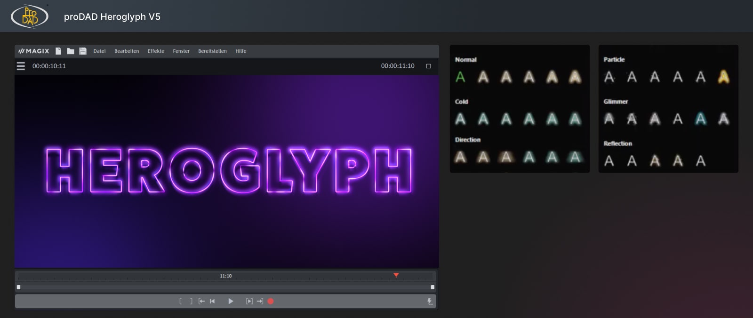Click the Normal category label
This screenshot has width=753, height=318.
pyautogui.click(x=466, y=60)
